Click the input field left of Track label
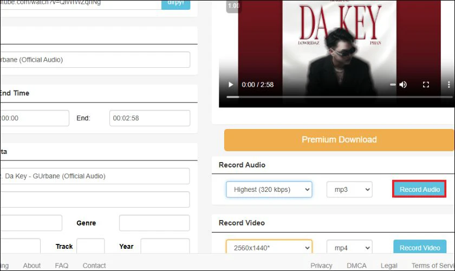 [x=20, y=246]
